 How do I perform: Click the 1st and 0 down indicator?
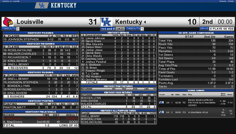pos(108,29)
